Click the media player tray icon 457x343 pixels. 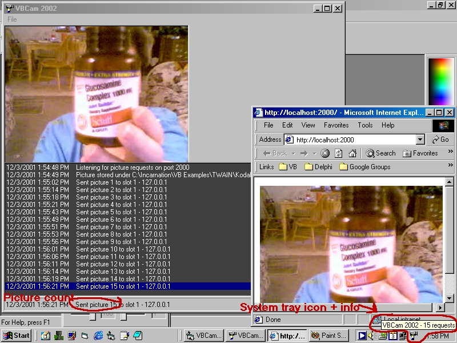362,336
